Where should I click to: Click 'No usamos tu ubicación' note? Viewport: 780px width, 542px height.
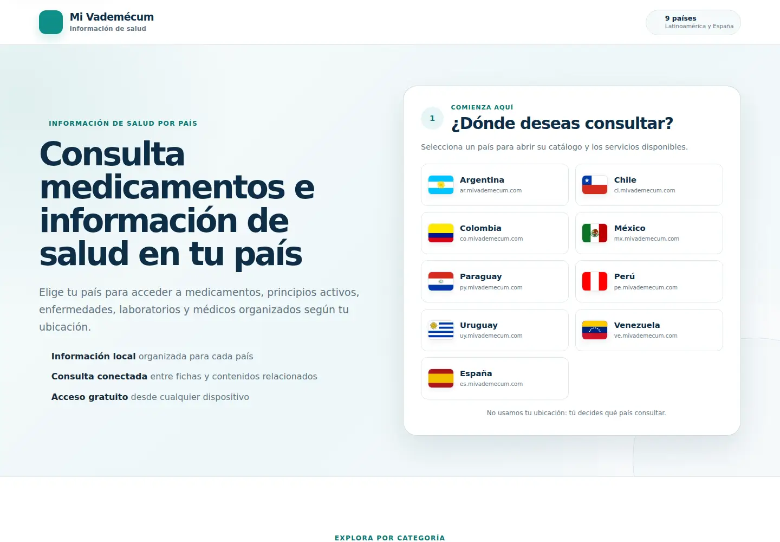coord(576,413)
